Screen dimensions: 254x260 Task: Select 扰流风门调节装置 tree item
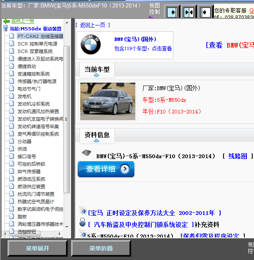(x=36, y=194)
